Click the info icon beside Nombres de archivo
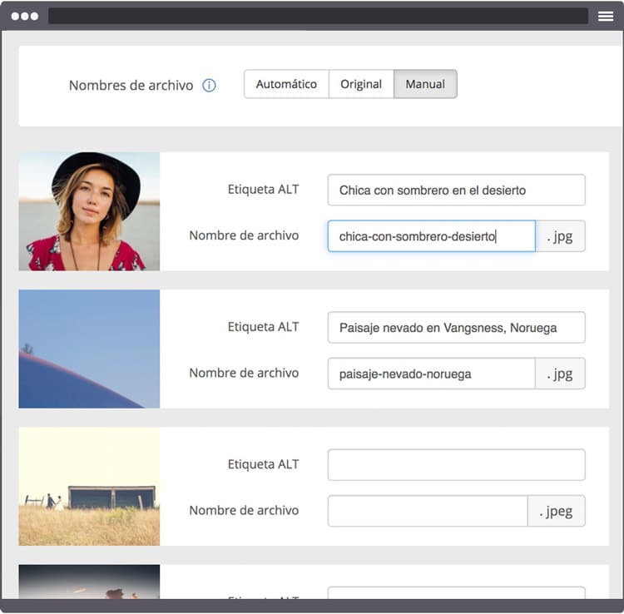This screenshot has height=614, width=624. [209, 85]
